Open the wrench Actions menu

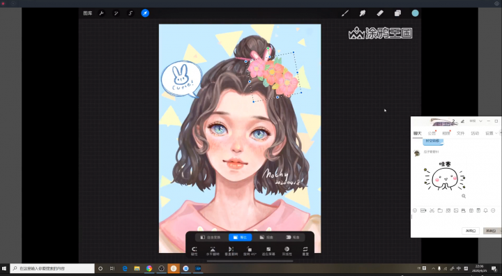(102, 13)
